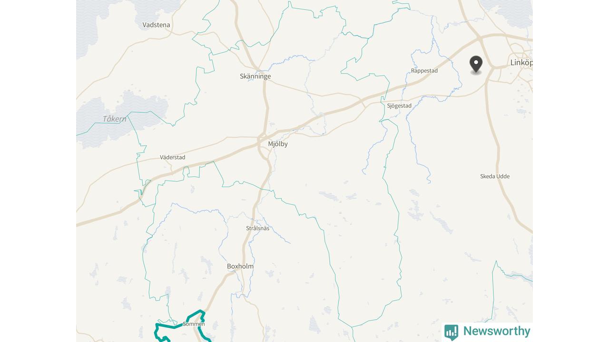Click the Vadstena place label
This screenshot has height=342, width=609.
[156, 25]
